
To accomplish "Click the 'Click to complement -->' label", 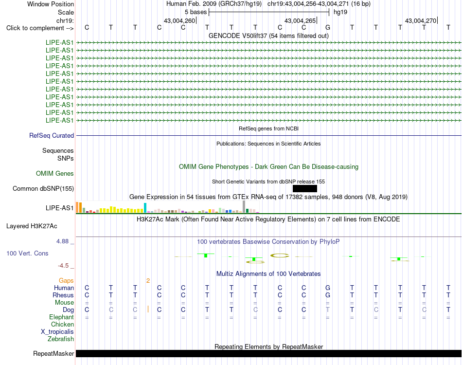I will (x=40, y=28).
